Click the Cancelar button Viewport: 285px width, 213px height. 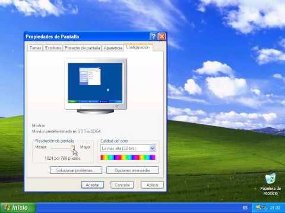click(122, 185)
